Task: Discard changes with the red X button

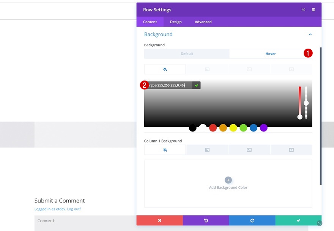Action: [x=159, y=220]
